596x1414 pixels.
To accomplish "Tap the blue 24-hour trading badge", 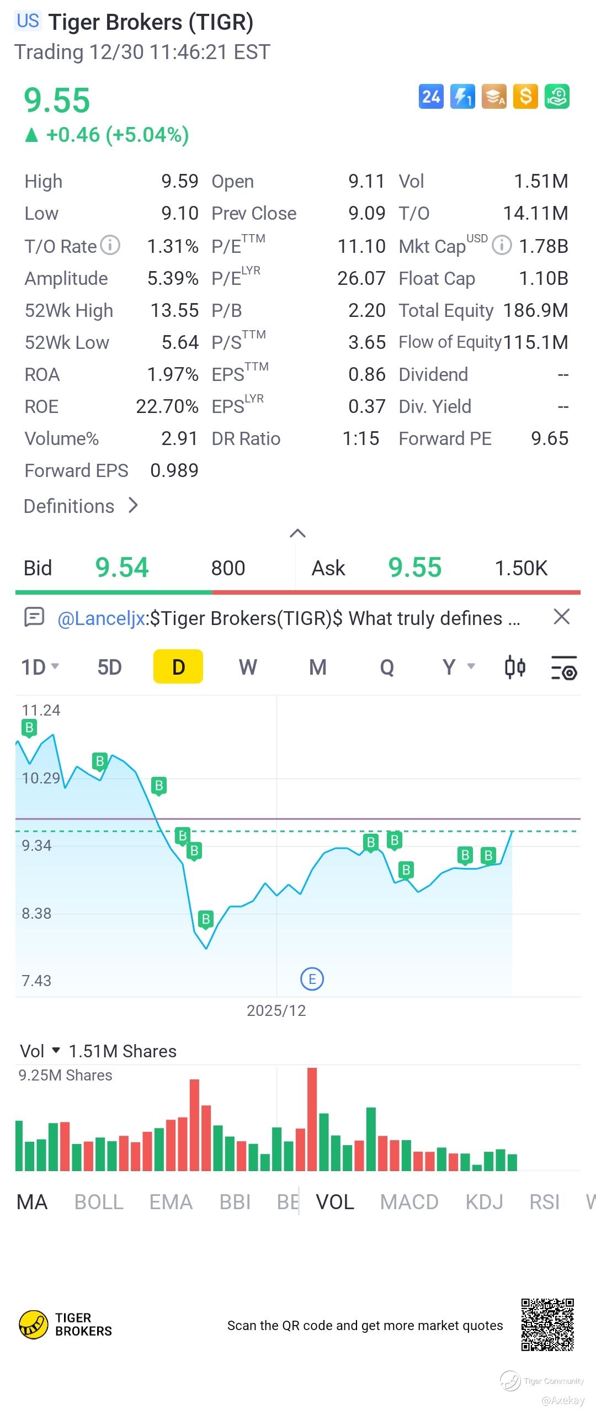I will pos(431,97).
